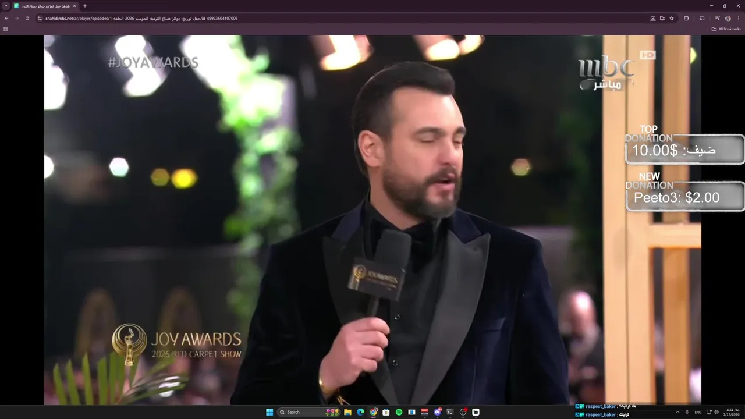Image resolution: width=745 pixels, height=419 pixels.
Task: Bookmark this page with the star
Action: [672, 18]
